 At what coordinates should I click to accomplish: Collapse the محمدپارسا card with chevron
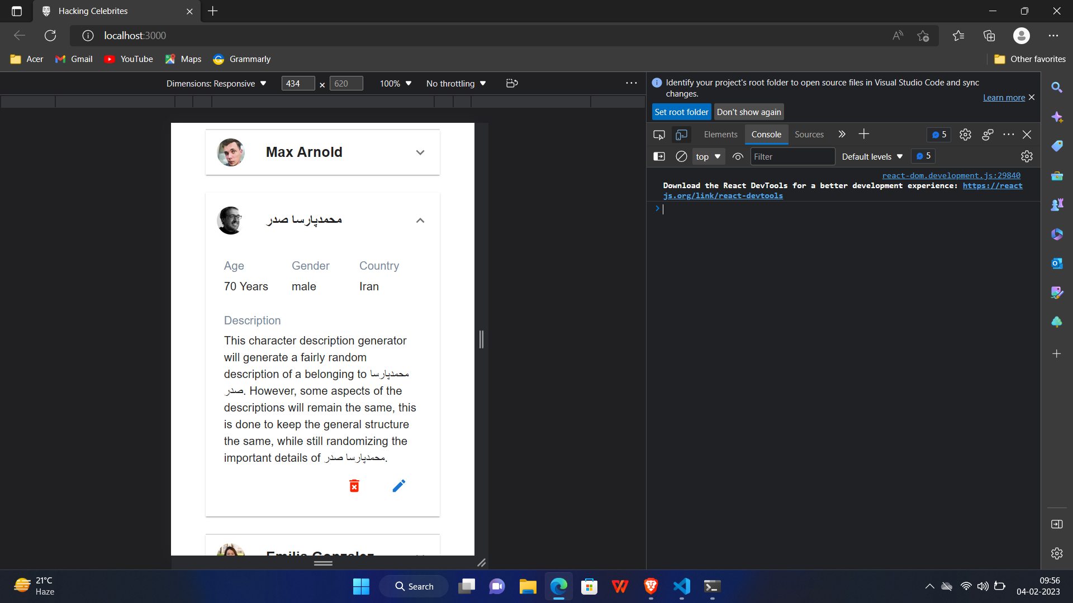click(x=420, y=220)
